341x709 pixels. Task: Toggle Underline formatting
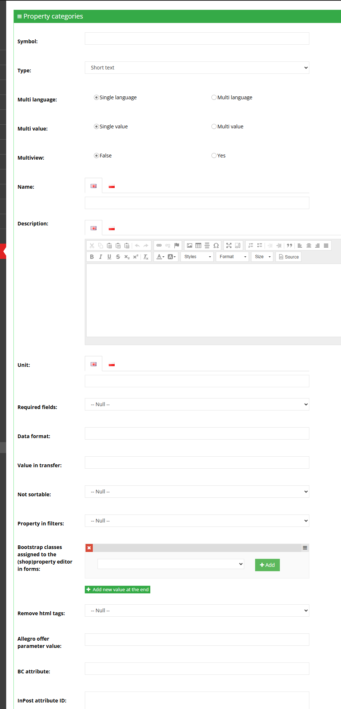point(109,257)
